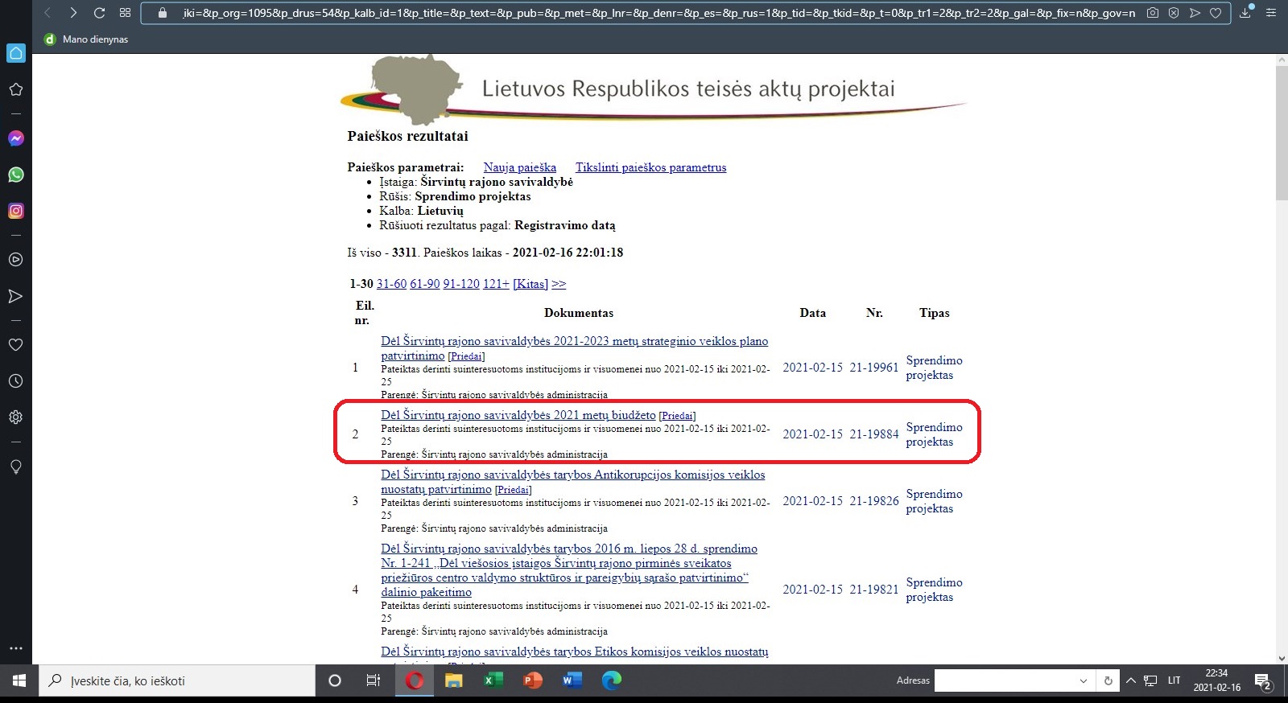Viewport: 1288px width, 703px height.
Task: Click the Windows taskbar search box
Action: pos(177,680)
